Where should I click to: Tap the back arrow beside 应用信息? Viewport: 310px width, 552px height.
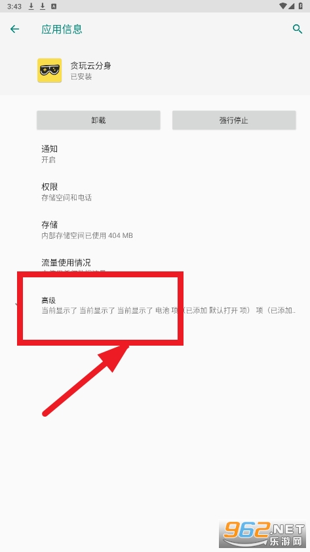[x=14, y=29]
